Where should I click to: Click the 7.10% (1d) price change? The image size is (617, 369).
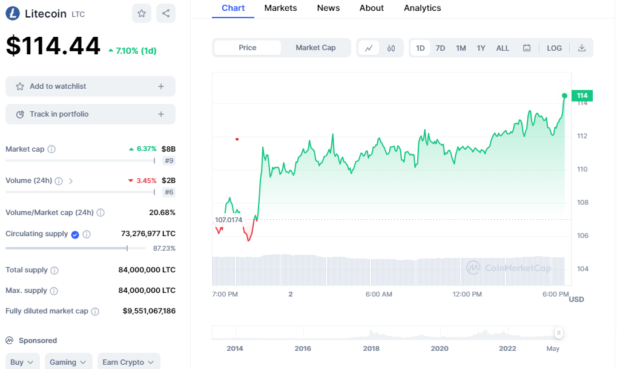pos(132,51)
